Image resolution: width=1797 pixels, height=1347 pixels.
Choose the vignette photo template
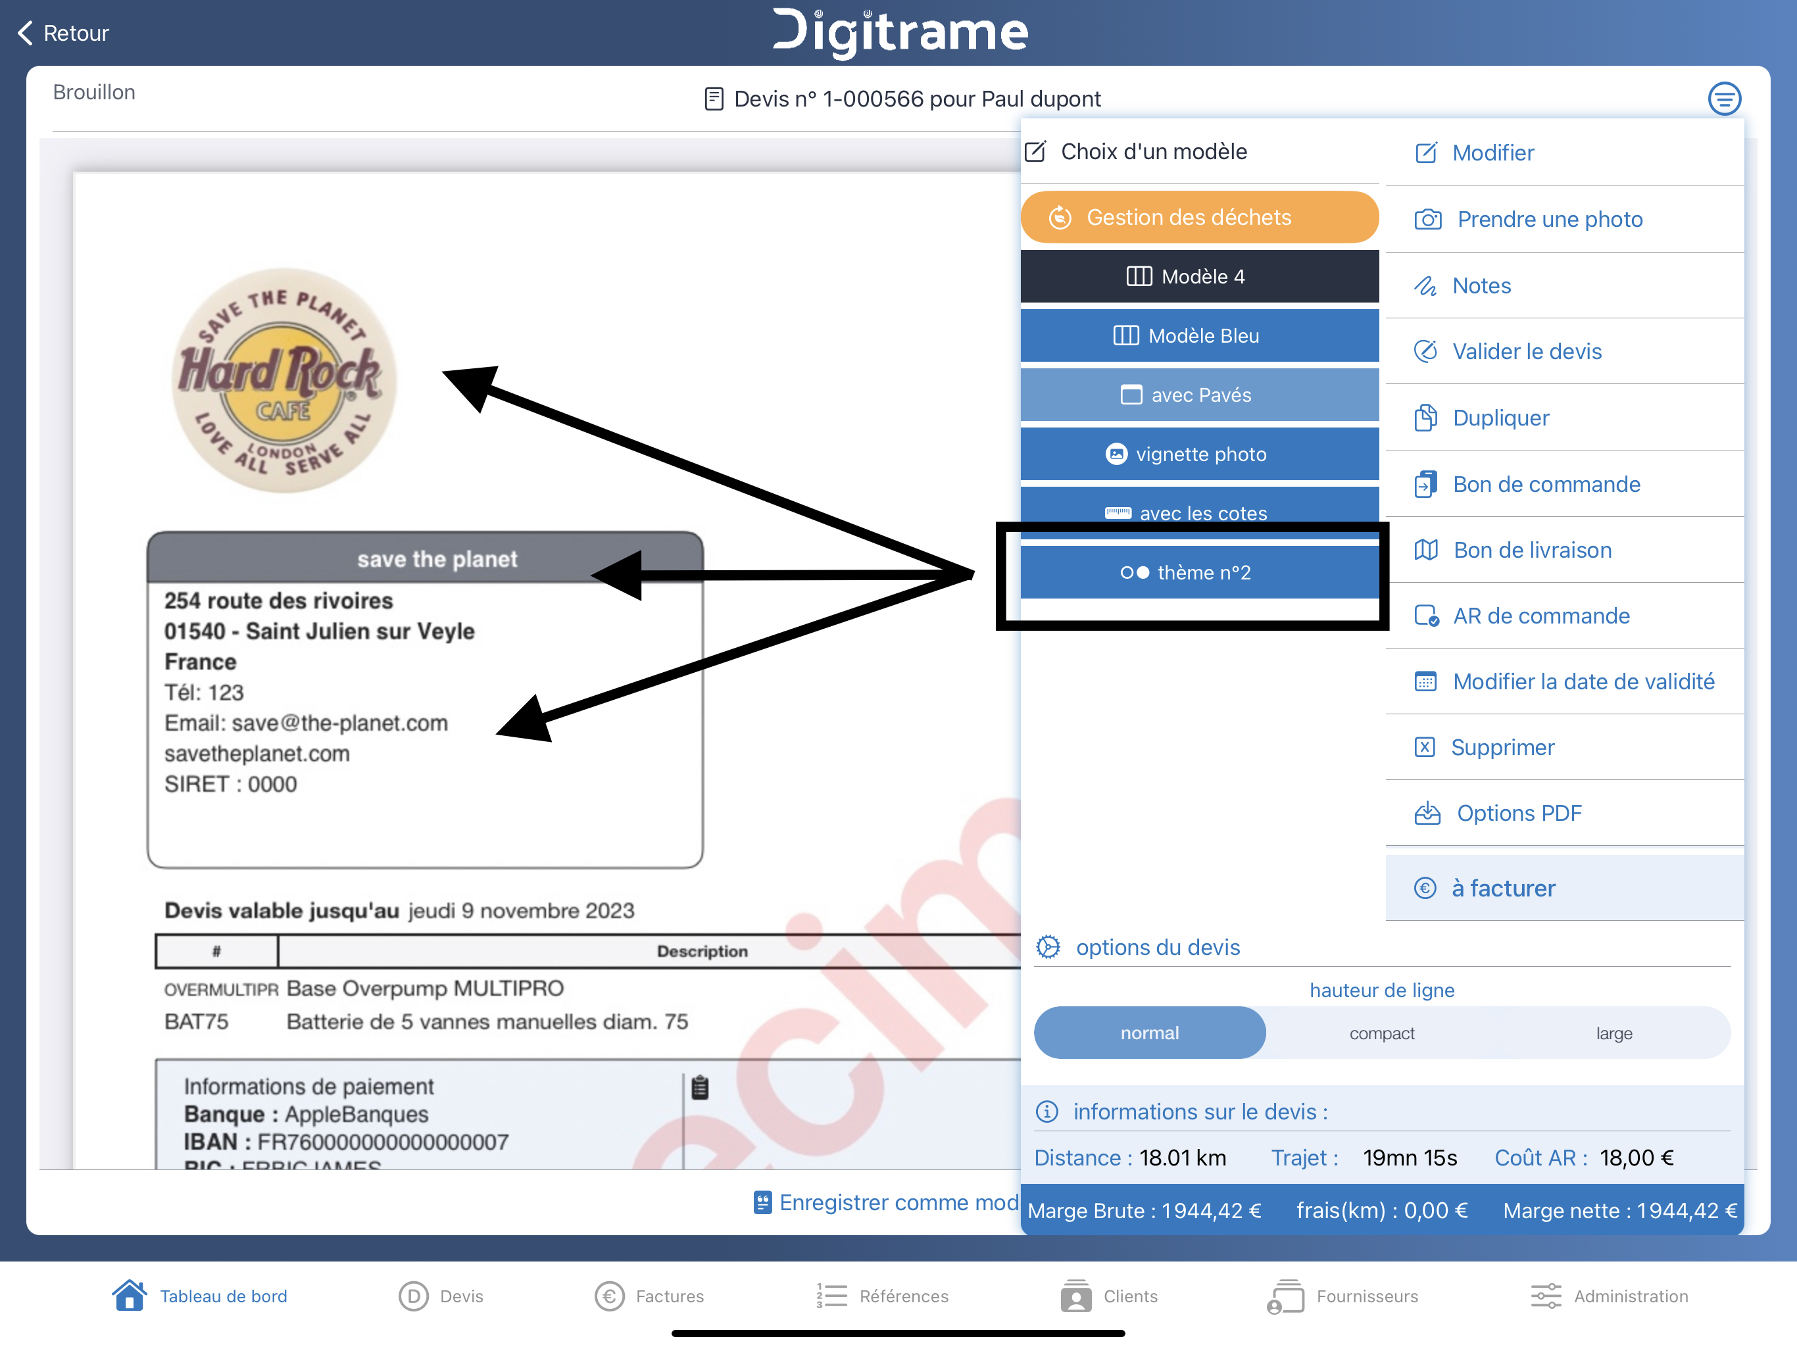(x=1199, y=454)
